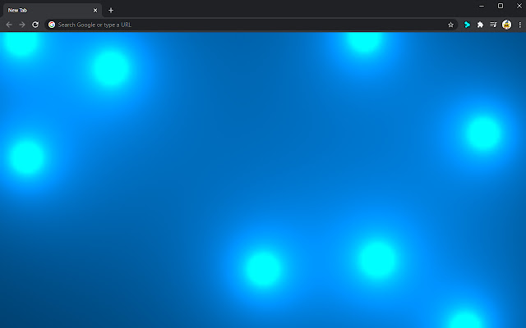The height and width of the screenshot is (328, 526).
Task: Reload the current page
Action: pos(35,25)
